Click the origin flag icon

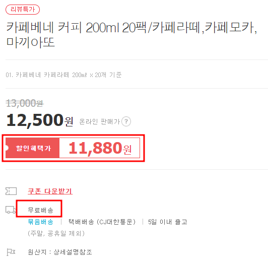click(x=11, y=252)
